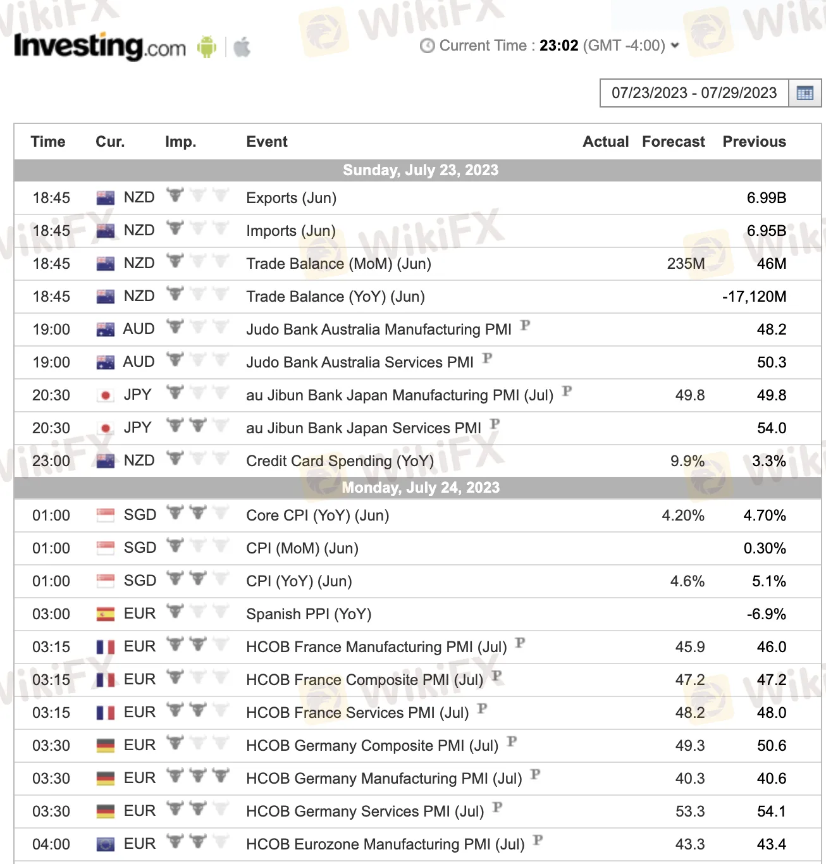This screenshot has width=826, height=864.
Task: Toggle importance bulls for Credit Card Spending row
Action: point(197,460)
